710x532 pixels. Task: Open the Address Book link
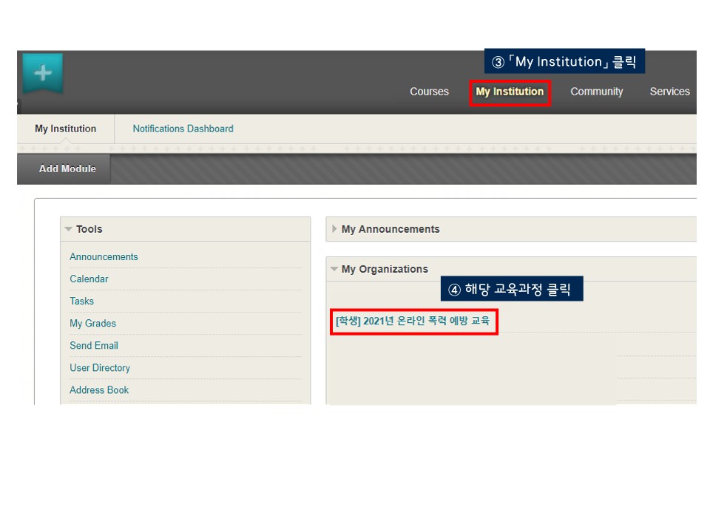[x=99, y=390]
